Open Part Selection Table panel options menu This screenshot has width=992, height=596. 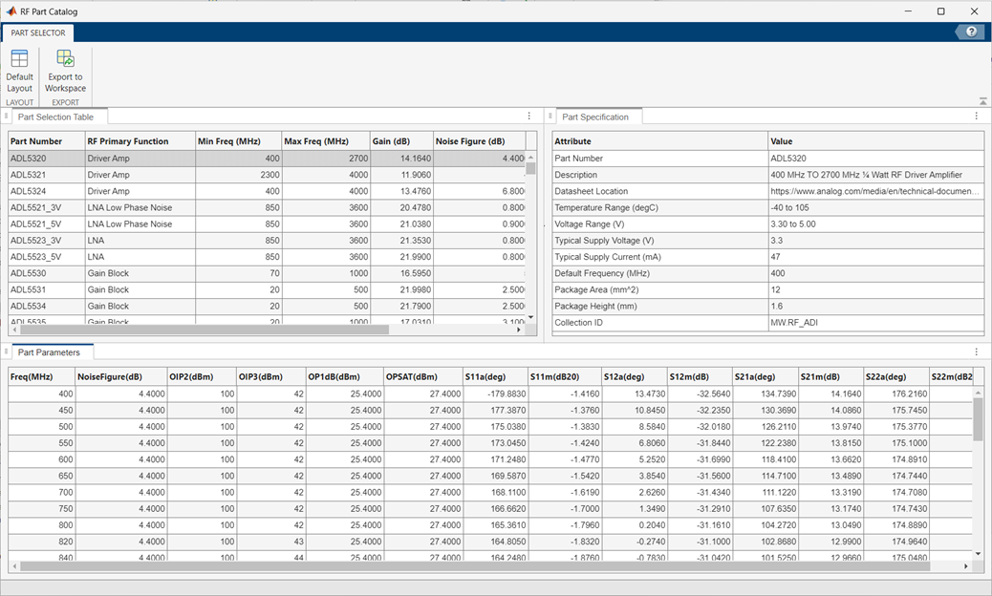[529, 117]
